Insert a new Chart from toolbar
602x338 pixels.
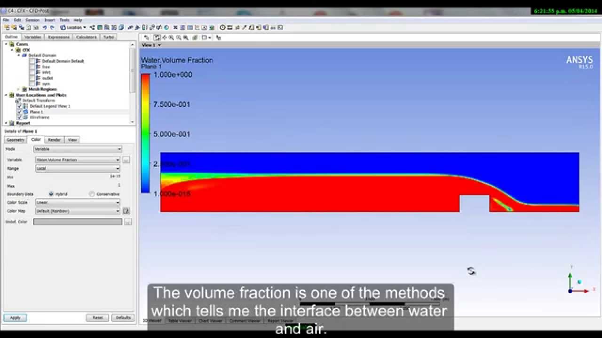197,28
